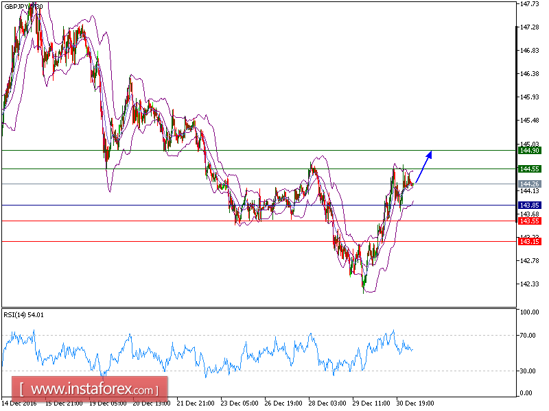Toggle the RSI 70 overbought dashed line
This screenshot has height=411, width=549.
tap(206, 335)
